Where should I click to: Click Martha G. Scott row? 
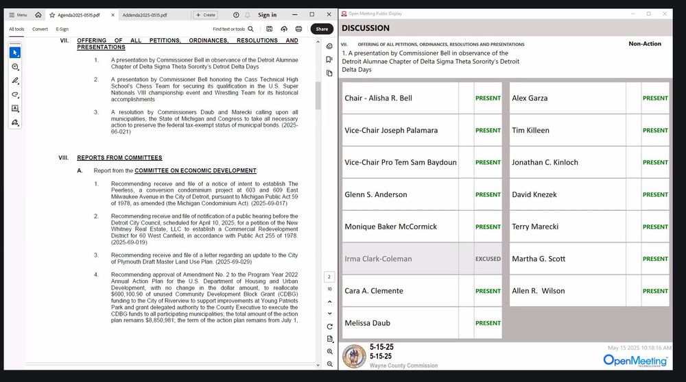click(589, 259)
